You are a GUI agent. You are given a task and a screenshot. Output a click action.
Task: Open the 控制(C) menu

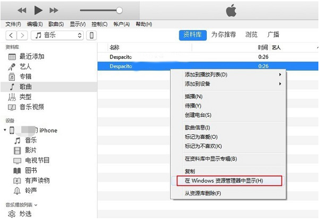[100, 24]
